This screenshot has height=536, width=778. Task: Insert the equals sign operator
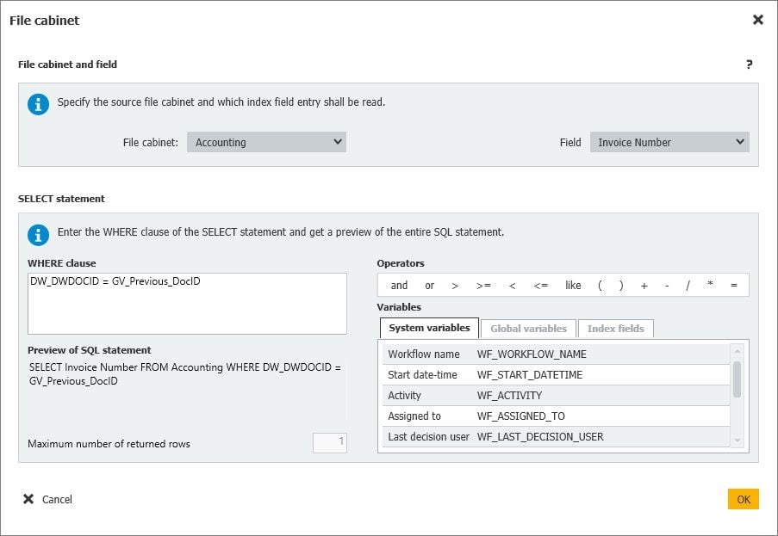click(733, 286)
